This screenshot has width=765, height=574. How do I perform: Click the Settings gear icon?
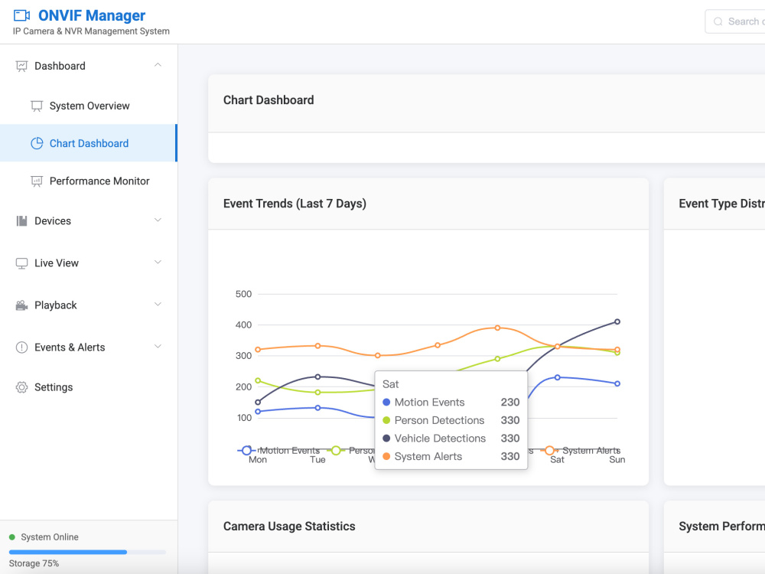tap(21, 387)
